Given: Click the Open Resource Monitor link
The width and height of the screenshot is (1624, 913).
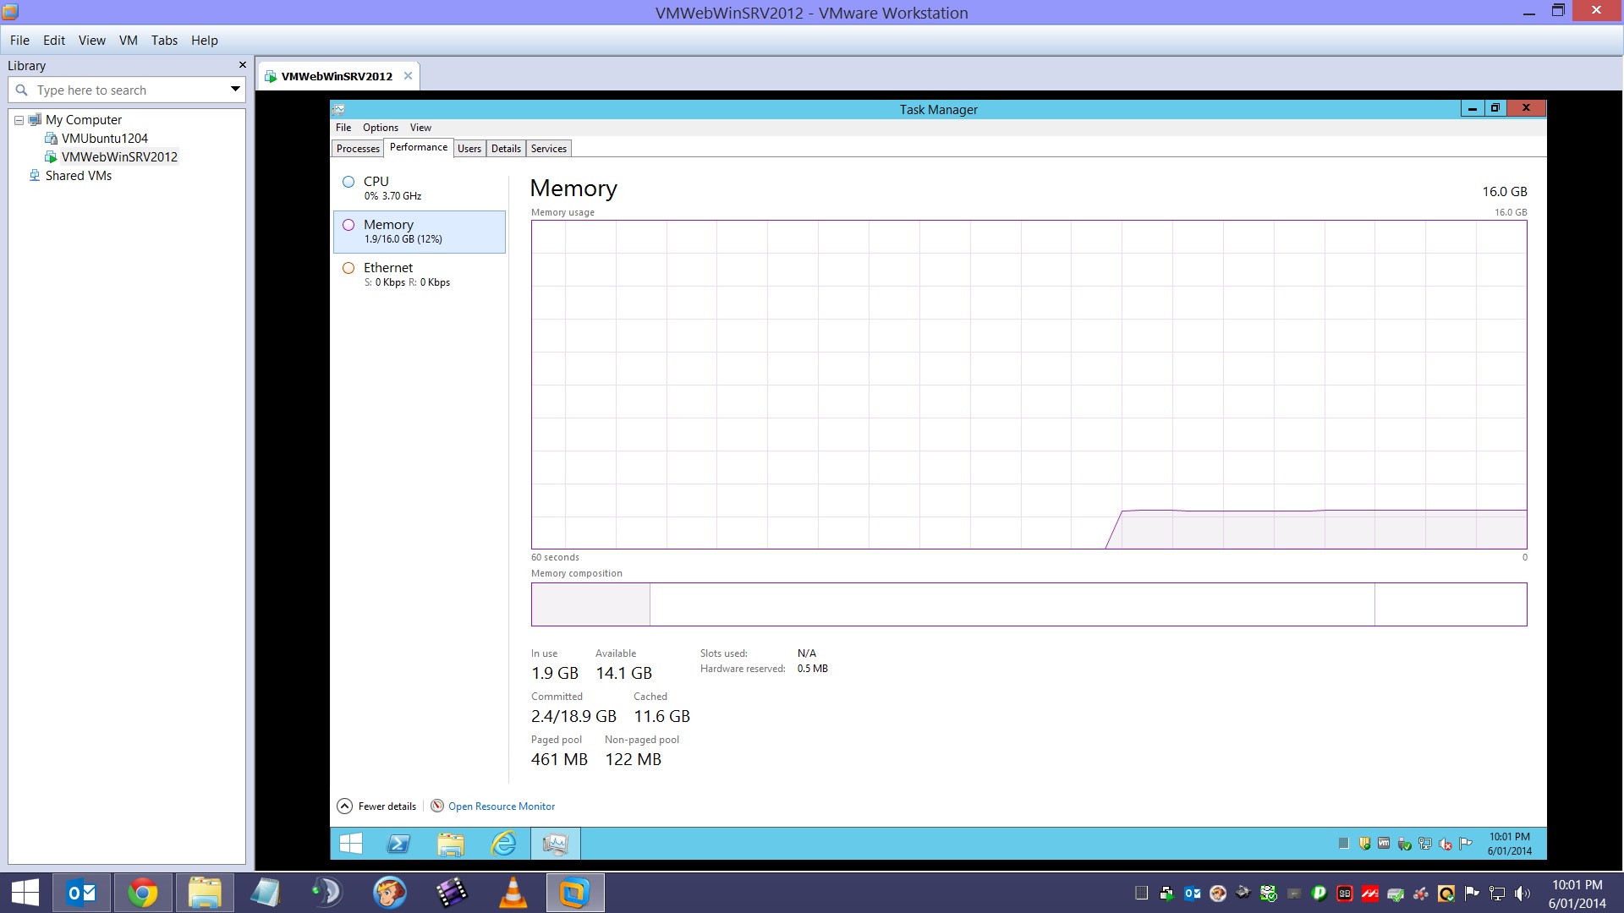Looking at the screenshot, I should [502, 806].
